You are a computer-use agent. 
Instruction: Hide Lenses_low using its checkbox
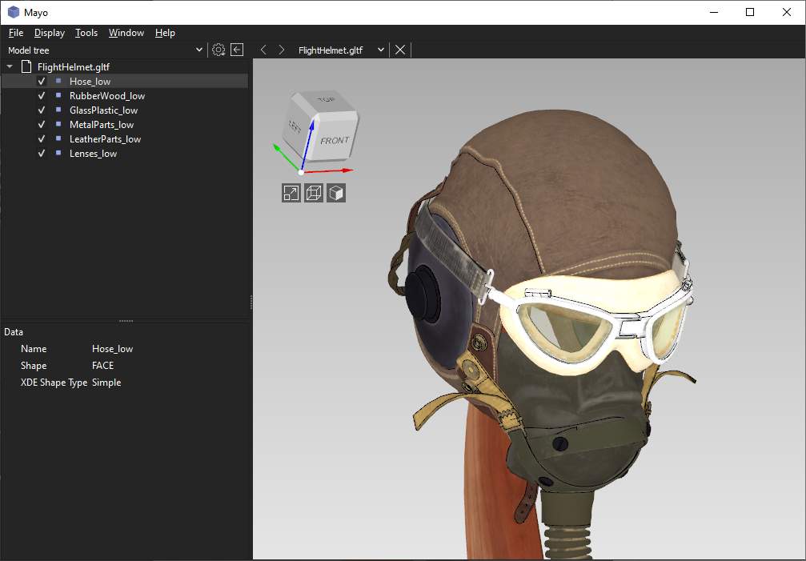pos(42,154)
